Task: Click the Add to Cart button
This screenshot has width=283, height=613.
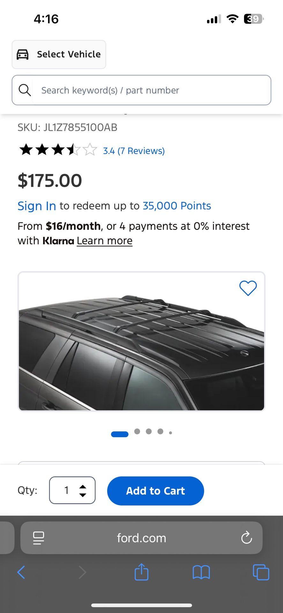Action: pos(155,491)
